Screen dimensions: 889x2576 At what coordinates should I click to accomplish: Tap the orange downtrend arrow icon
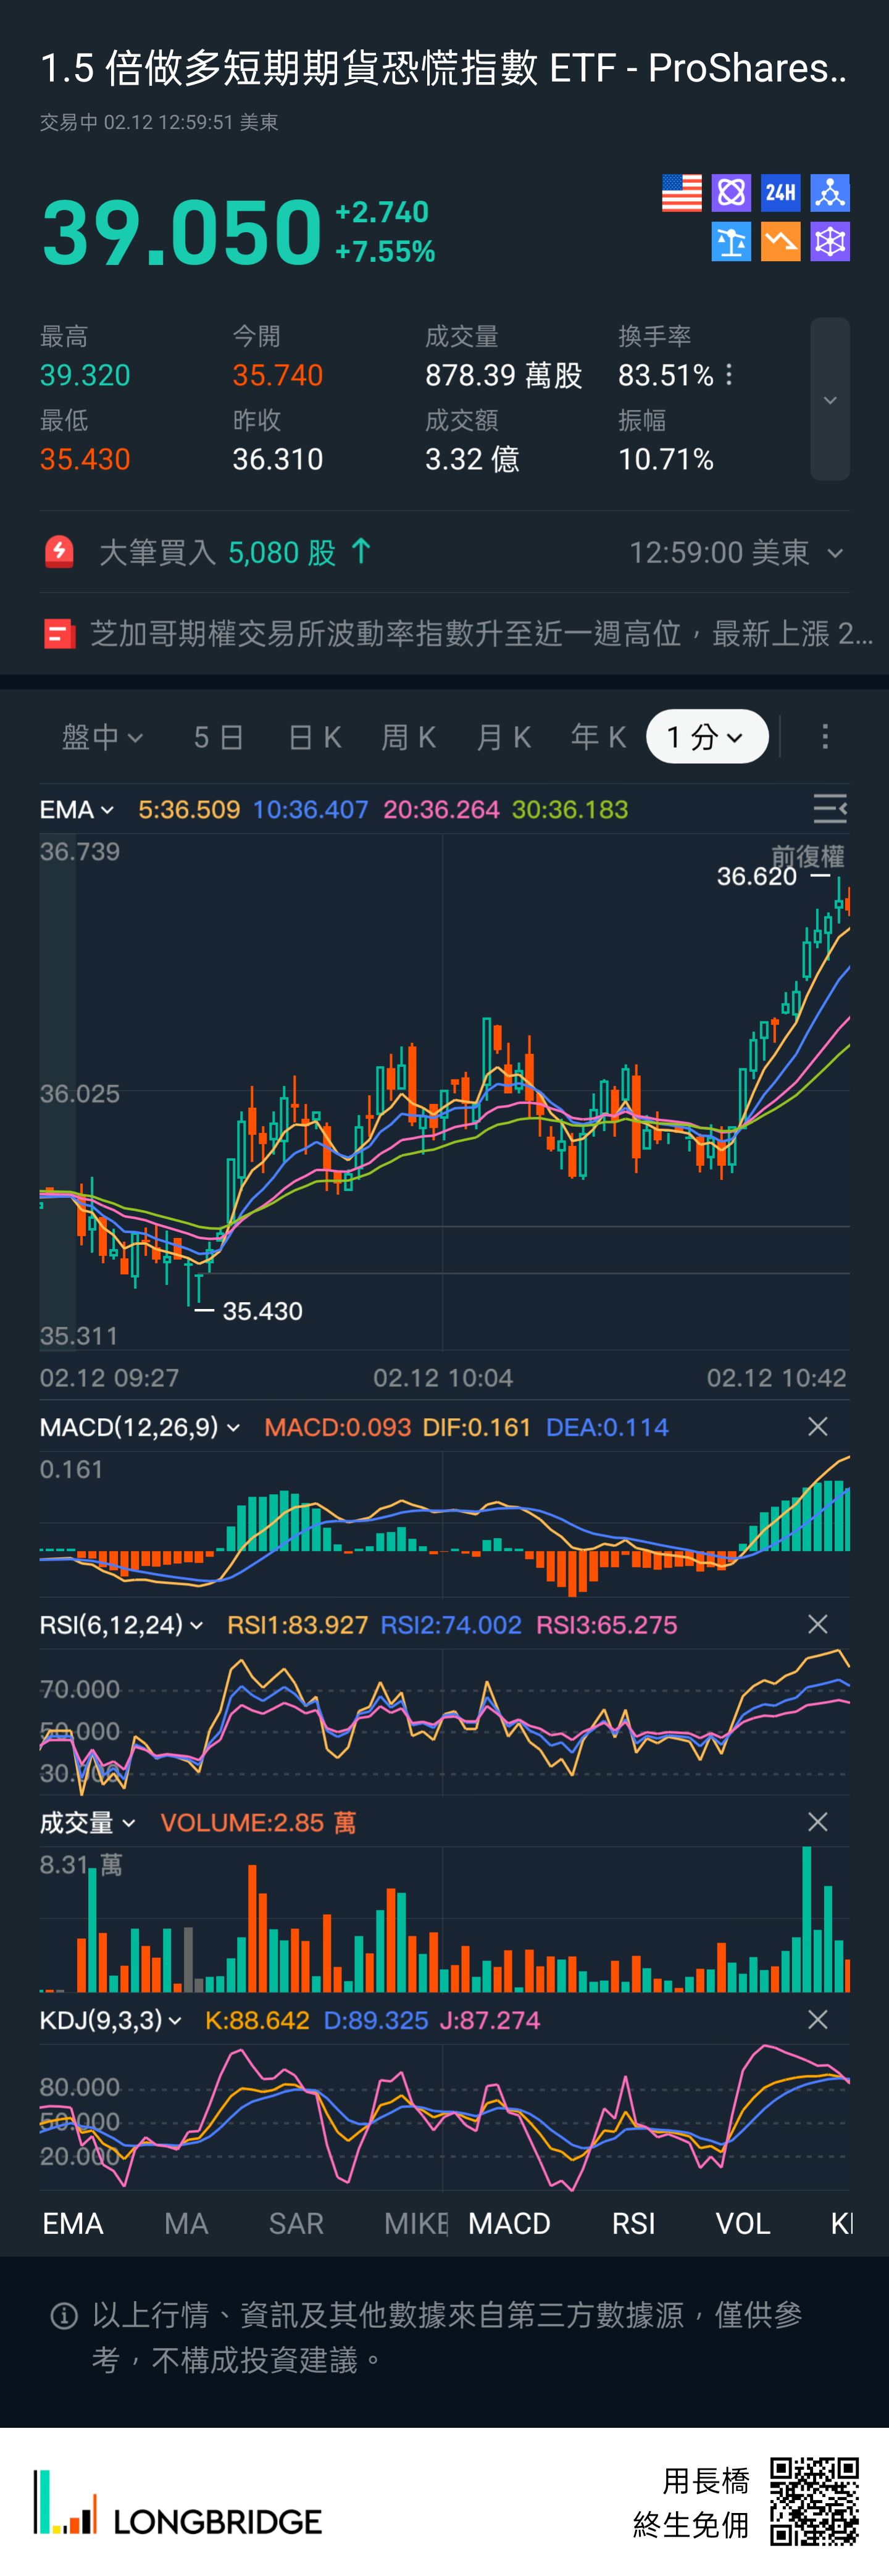780,242
